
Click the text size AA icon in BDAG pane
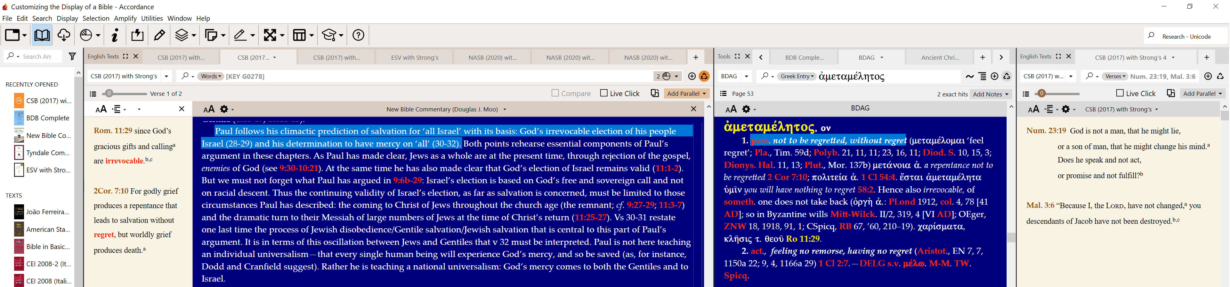point(731,110)
